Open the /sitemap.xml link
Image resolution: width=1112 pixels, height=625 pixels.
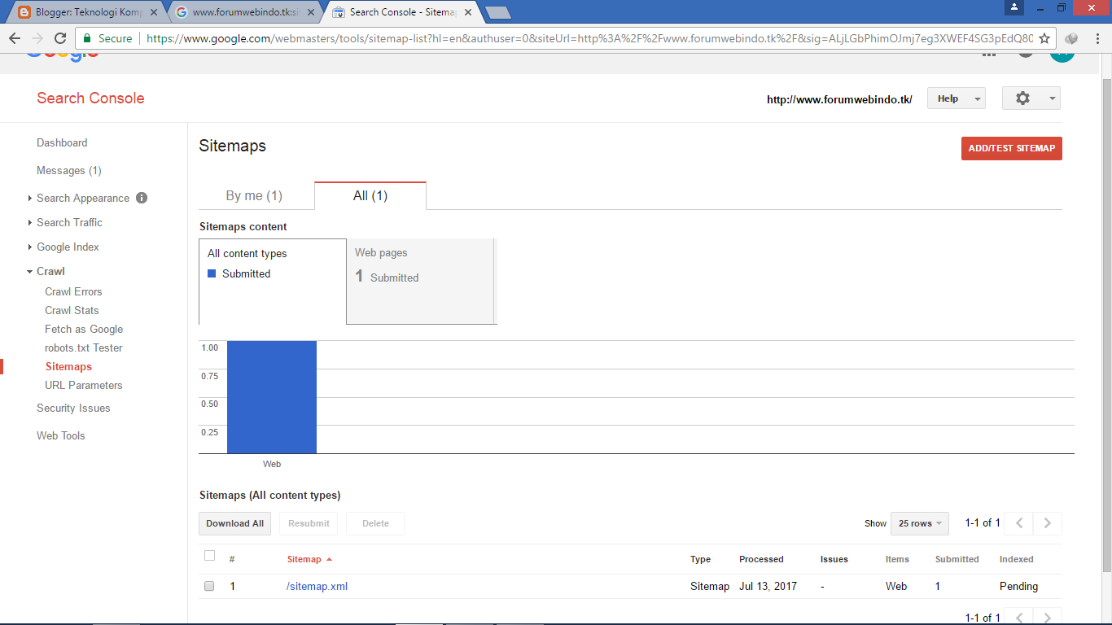click(x=317, y=586)
